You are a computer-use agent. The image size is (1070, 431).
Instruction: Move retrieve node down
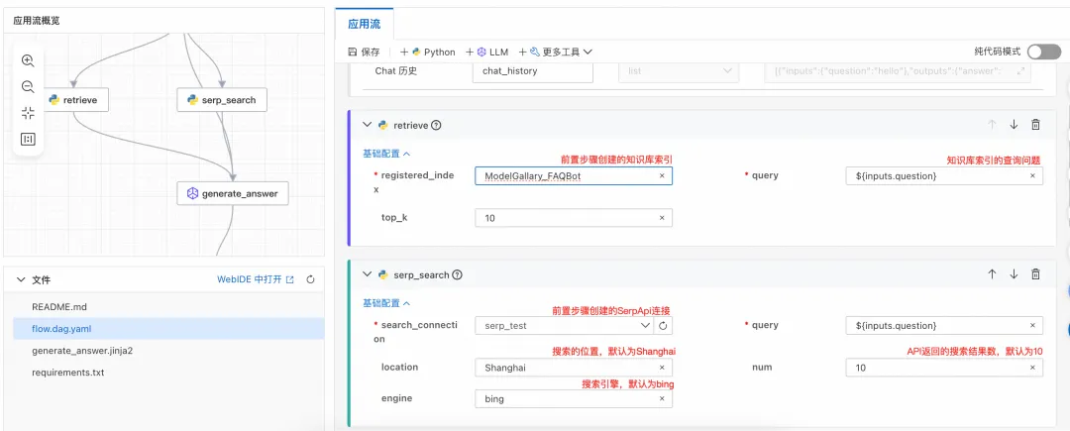click(x=1015, y=124)
